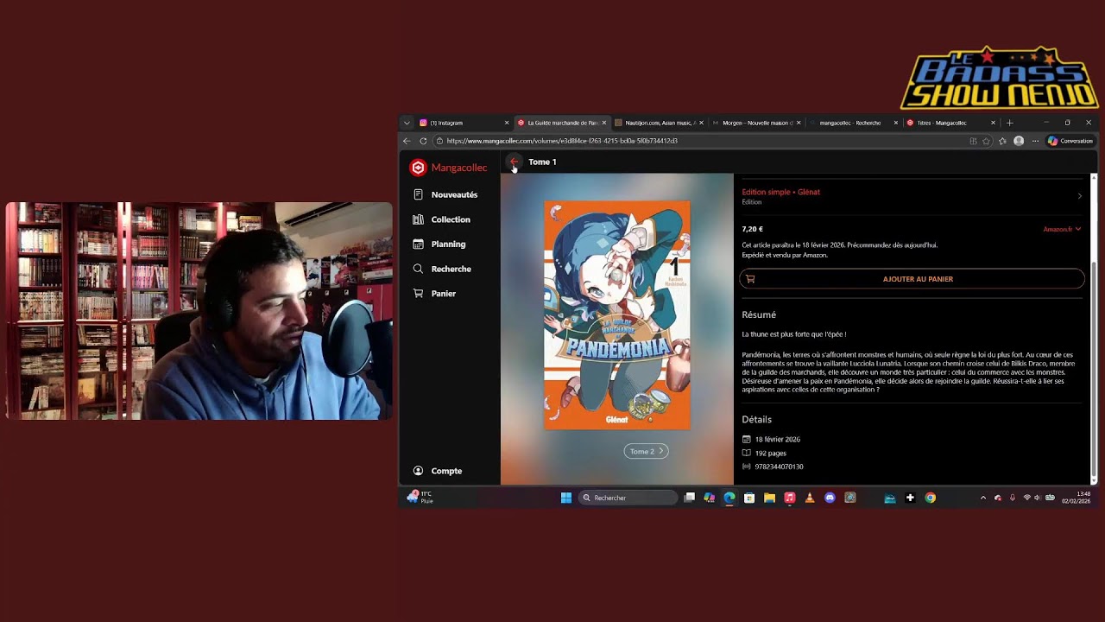Viewport: 1105px width, 622px height.
Task: Open File Explorer on the taskbar
Action: point(769,498)
